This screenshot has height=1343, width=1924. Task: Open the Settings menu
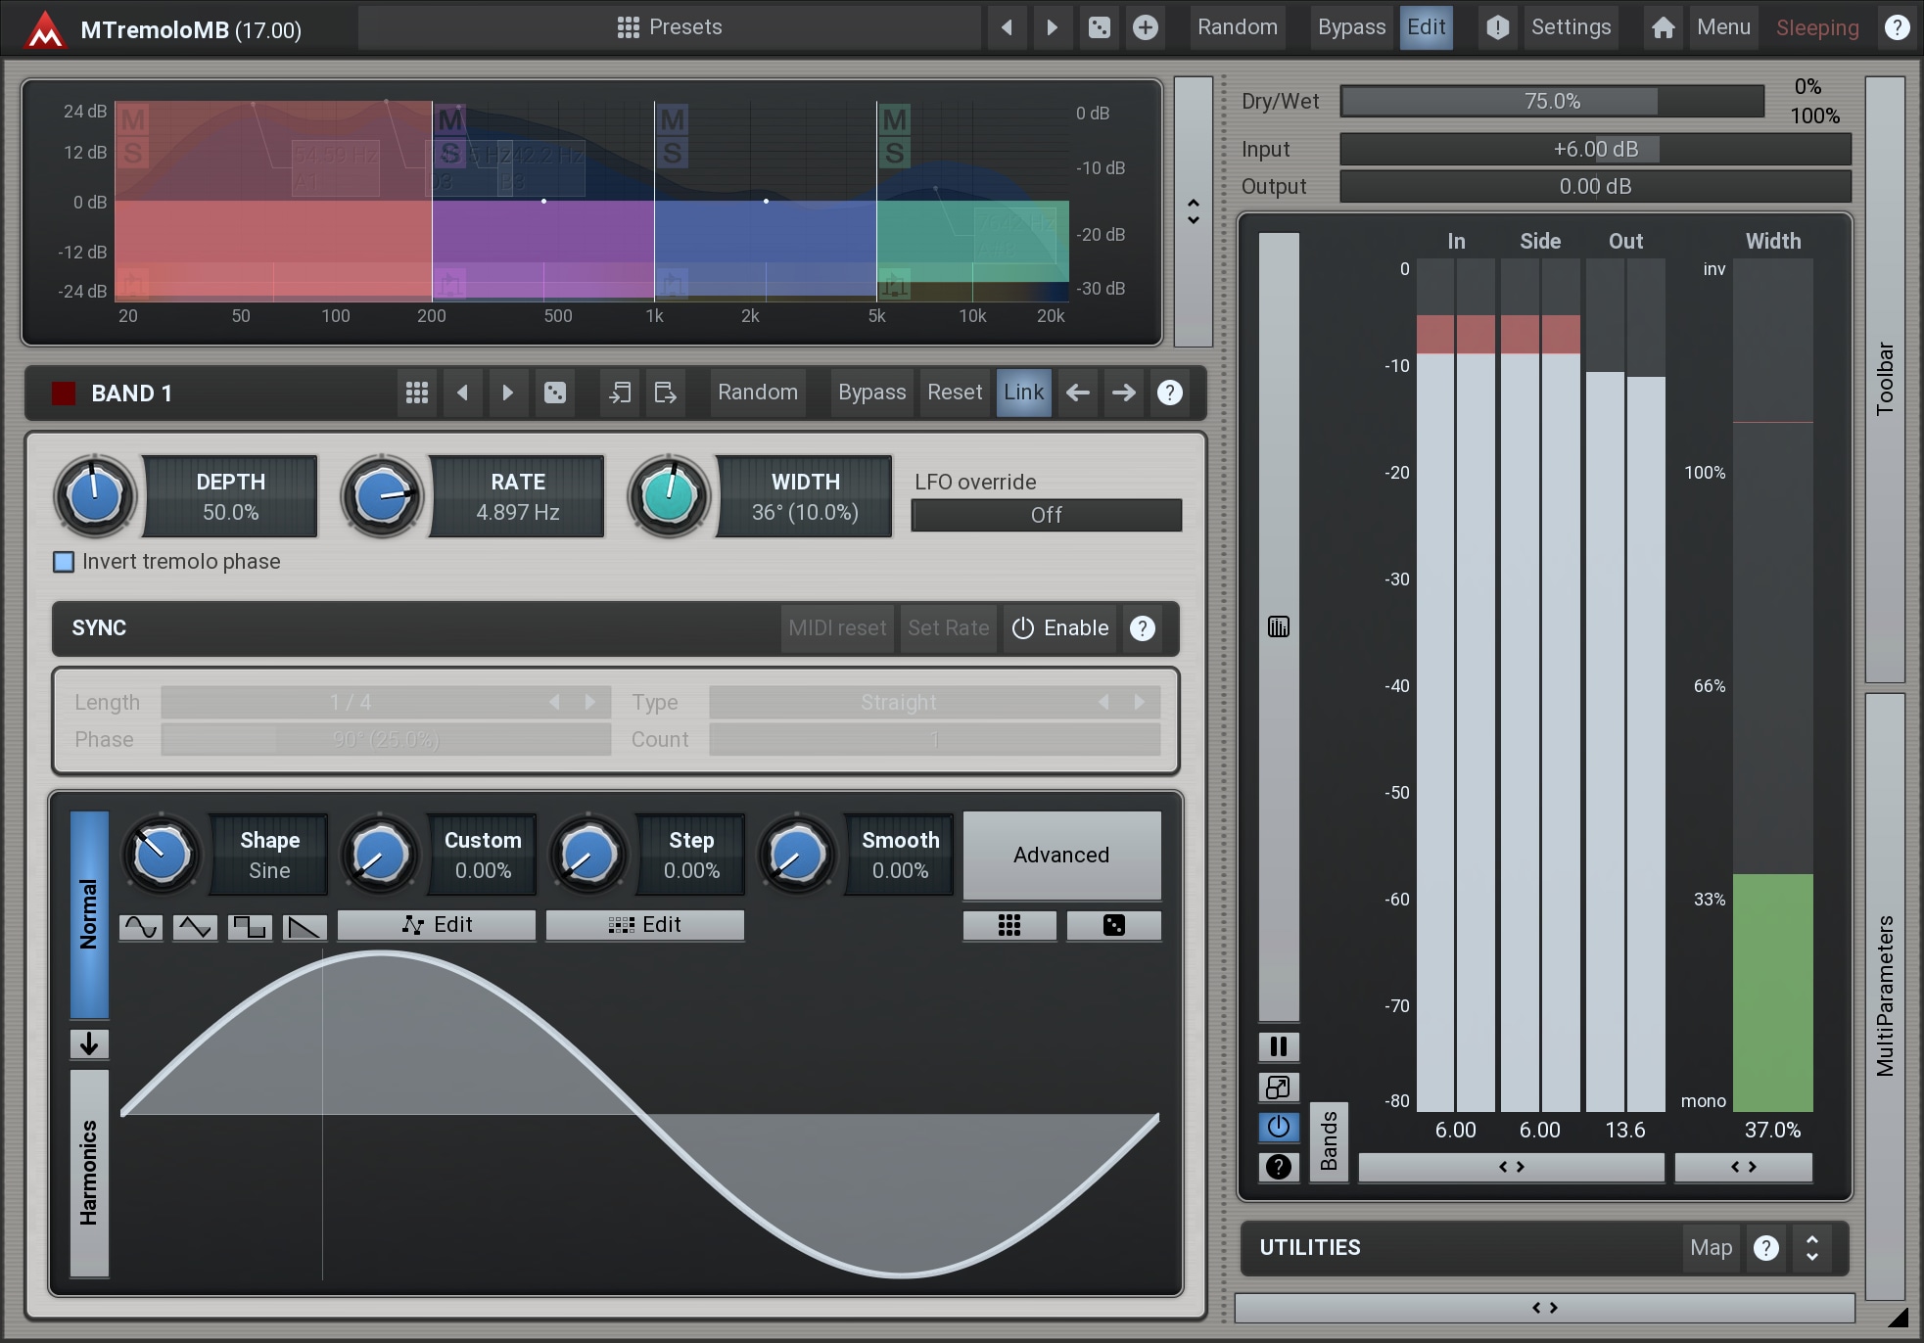(1570, 27)
